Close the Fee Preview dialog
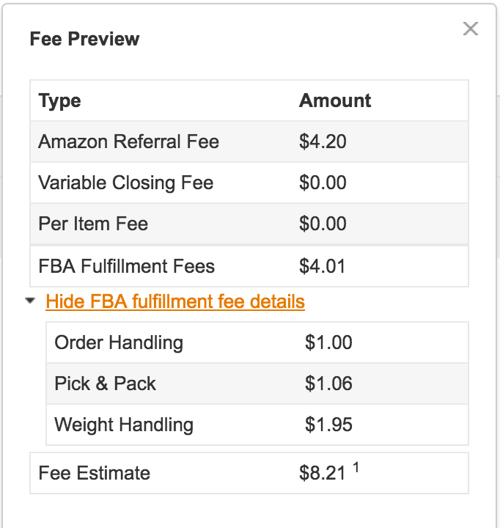 pos(471,29)
